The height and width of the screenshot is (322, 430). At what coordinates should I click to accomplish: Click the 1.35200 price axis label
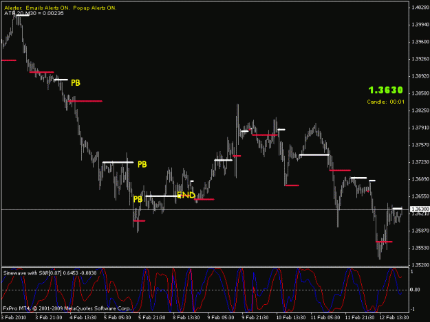(420, 265)
